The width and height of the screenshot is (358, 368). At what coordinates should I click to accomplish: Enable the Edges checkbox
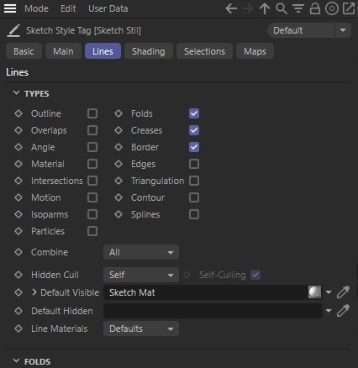(194, 164)
